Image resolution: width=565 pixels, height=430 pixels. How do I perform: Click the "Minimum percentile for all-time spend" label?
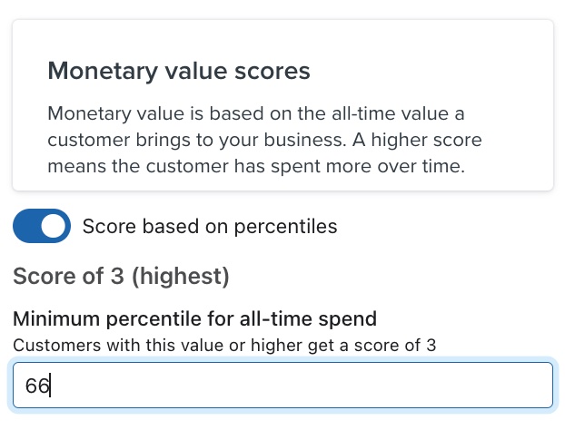(x=194, y=318)
